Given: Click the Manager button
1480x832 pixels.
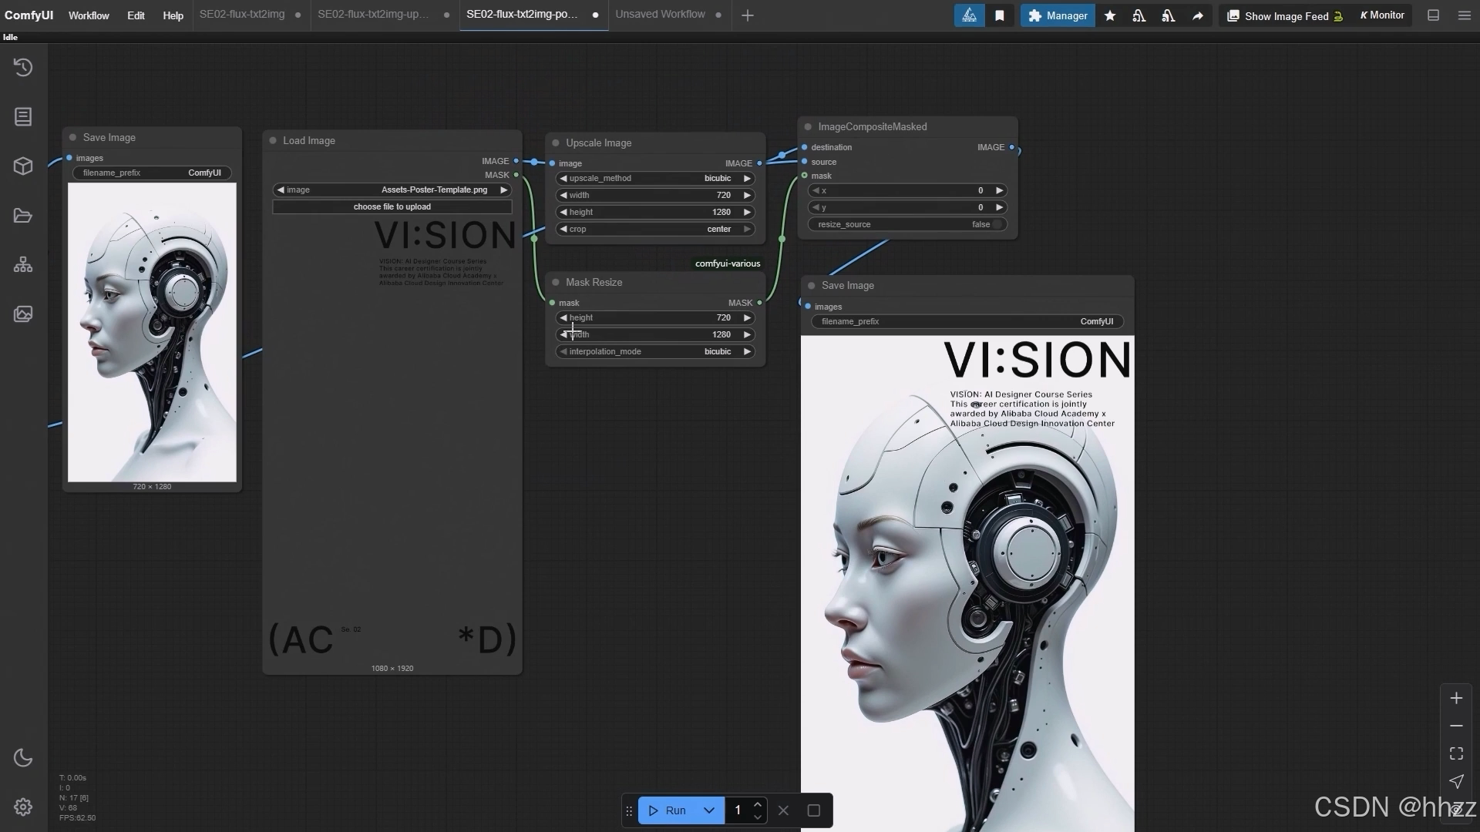Looking at the screenshot, I should coord(1058,15).
